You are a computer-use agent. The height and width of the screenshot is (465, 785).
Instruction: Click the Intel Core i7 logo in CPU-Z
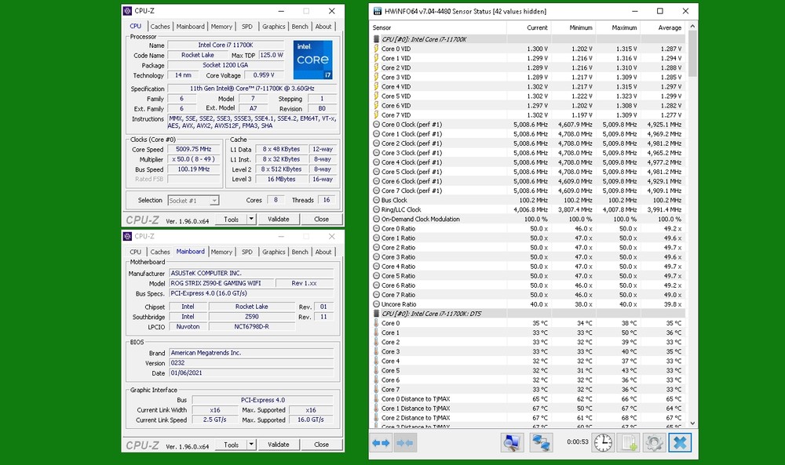coord(313,60)
